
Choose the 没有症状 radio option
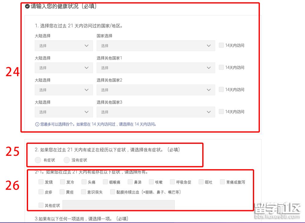click(66, 160)
